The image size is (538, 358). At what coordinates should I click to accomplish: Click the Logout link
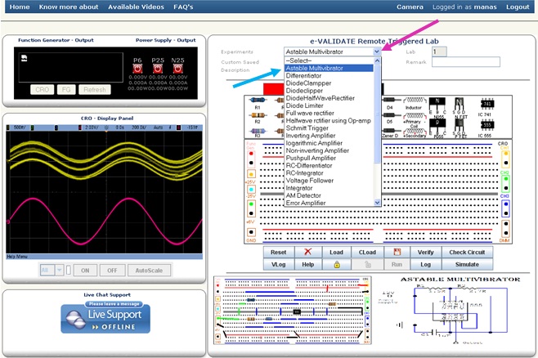pos(518,7)
